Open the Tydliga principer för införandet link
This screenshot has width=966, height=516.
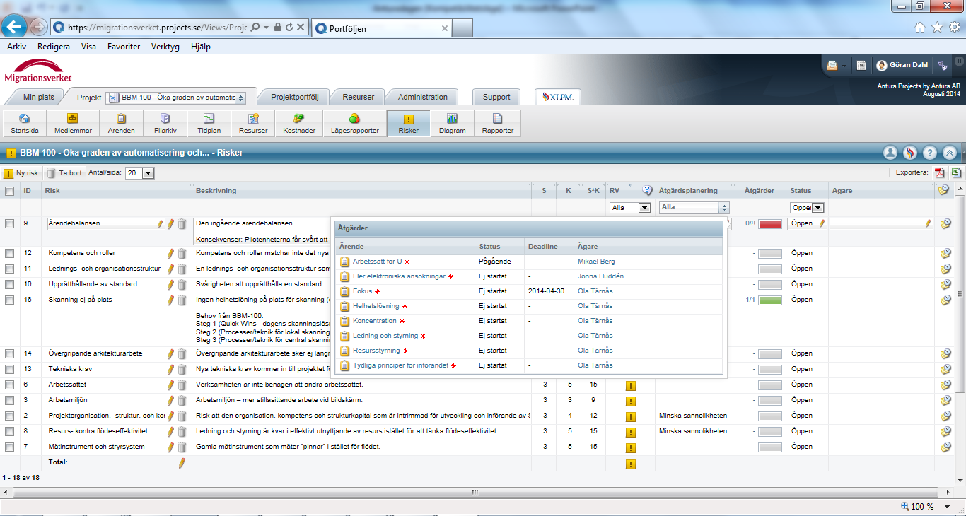pos(400,365)
